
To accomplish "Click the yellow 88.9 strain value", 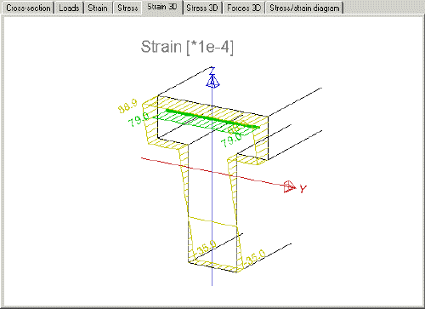I will coord(127,106).
